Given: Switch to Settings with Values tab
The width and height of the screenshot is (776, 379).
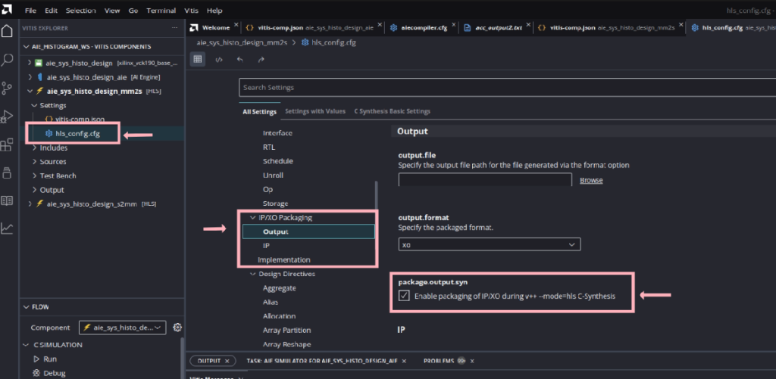Looking at the screenshot, I should 315,111.
